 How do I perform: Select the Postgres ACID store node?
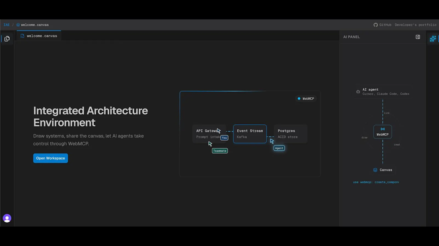point(291,134)
